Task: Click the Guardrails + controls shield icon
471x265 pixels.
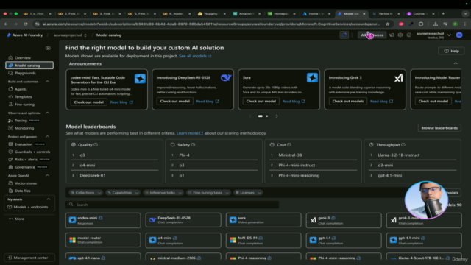Action: click(10, 152)
